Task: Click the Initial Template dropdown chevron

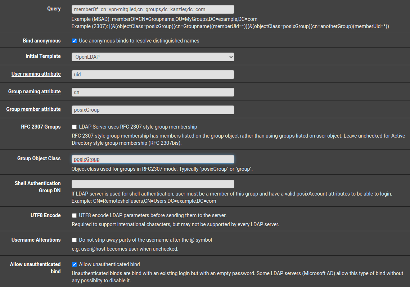Action: click(x=230, y=57)
